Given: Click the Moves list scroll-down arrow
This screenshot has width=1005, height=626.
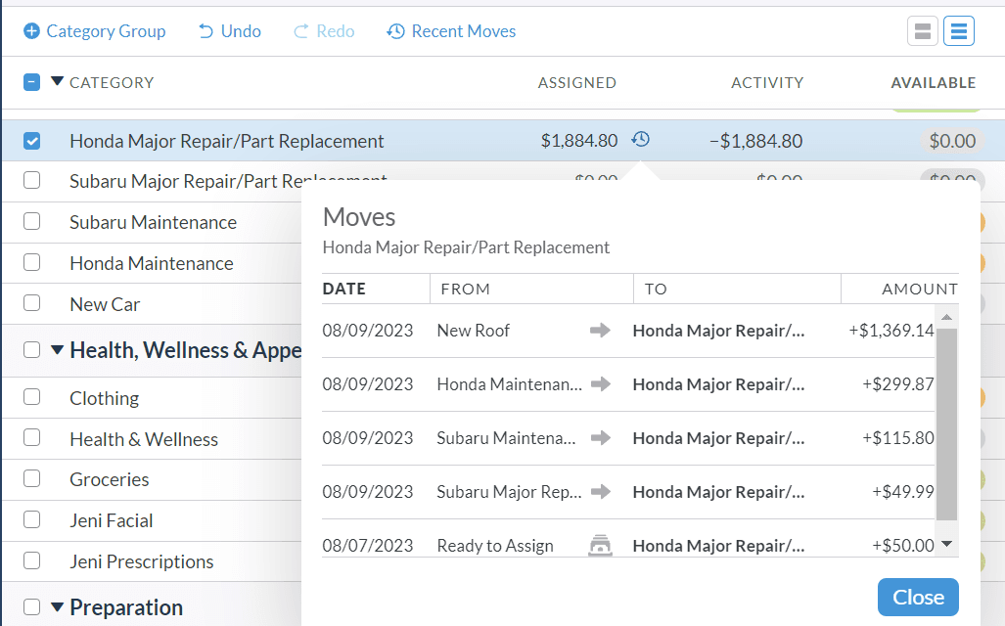Looking at the screenshot, I should click(946, 544).
